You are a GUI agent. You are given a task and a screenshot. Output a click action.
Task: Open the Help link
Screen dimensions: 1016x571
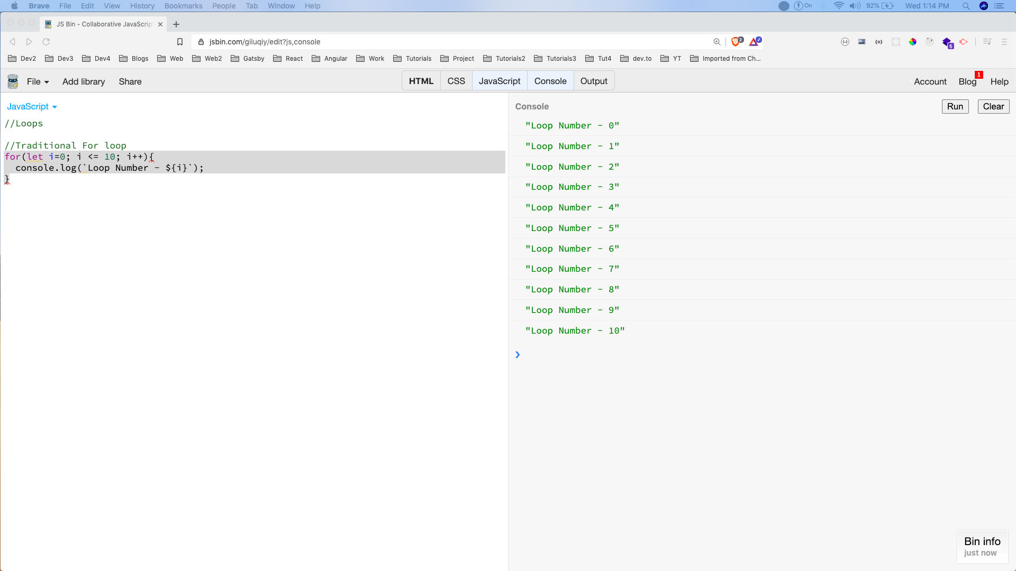(x=999, y=81)
